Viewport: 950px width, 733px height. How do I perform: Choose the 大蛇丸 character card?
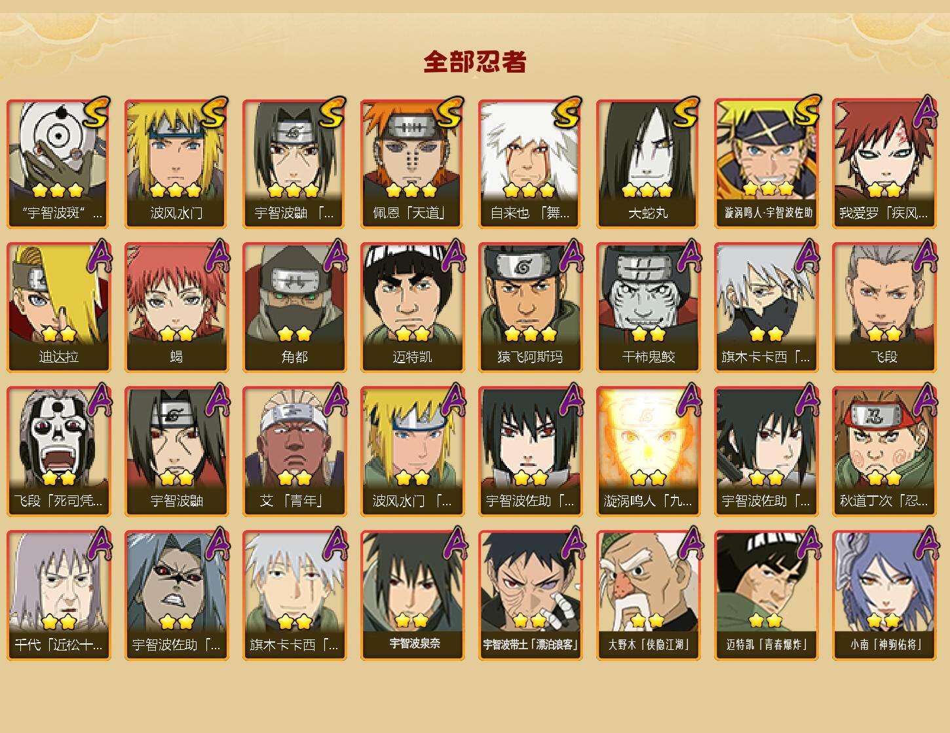pyautogui.click(x=649, y=164)
